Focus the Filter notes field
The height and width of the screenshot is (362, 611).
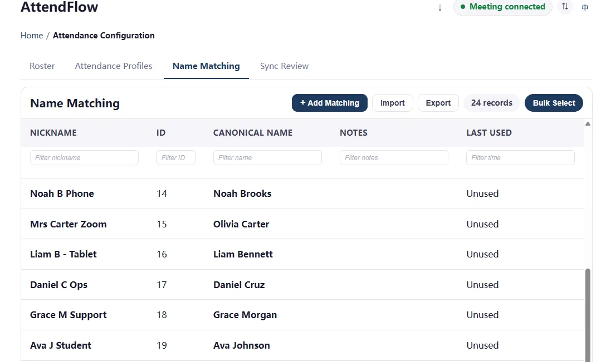(394, 157)
